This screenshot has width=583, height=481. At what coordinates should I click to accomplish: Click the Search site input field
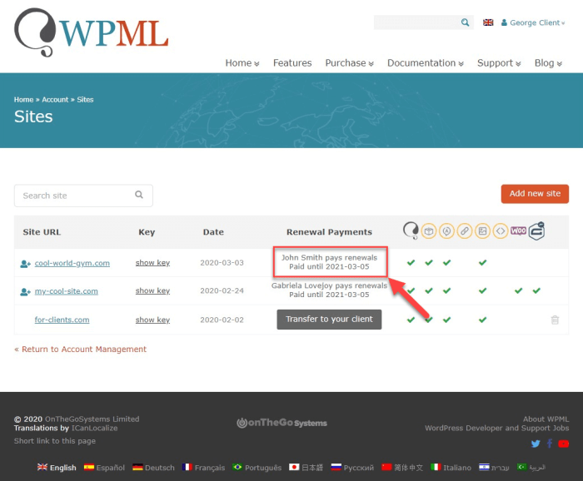point(83,196)
